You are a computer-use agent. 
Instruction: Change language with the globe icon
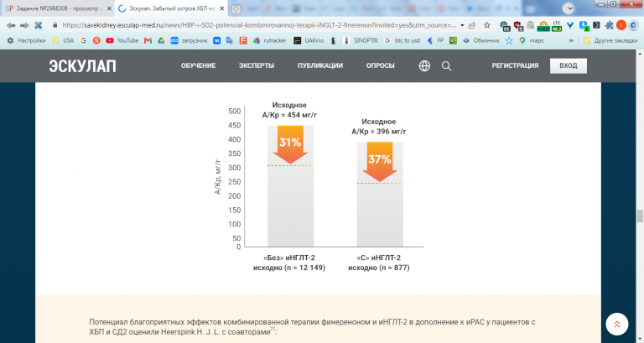pyautogui.click(x=424, y=65)
